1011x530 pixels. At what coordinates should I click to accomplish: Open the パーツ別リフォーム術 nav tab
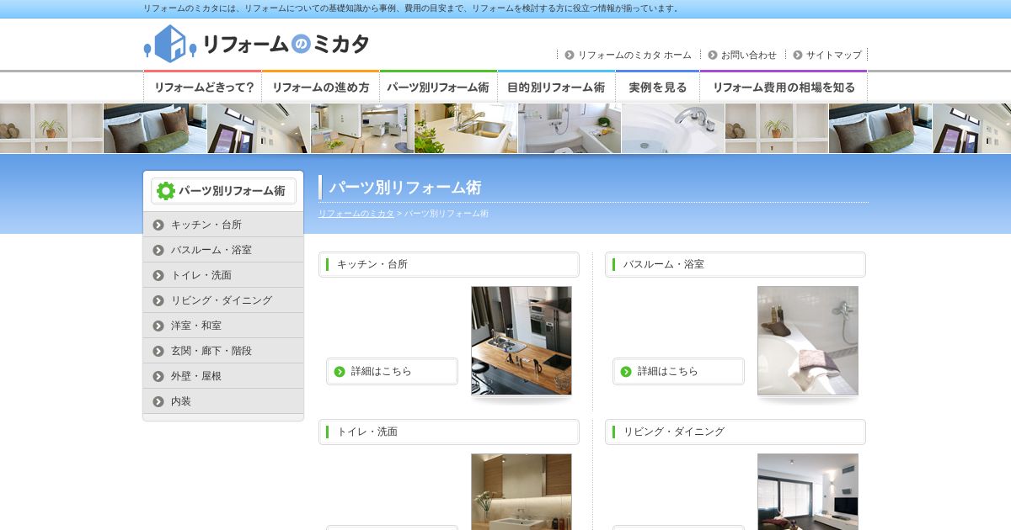[x=438, y=87]
